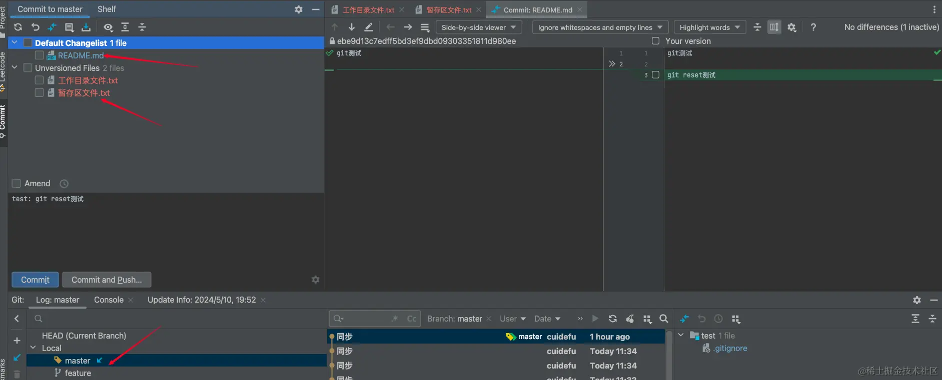Check the 工作目录文件.txt checkbox
This screenshot has height=380, width=942.
click(x=39, y=80)
